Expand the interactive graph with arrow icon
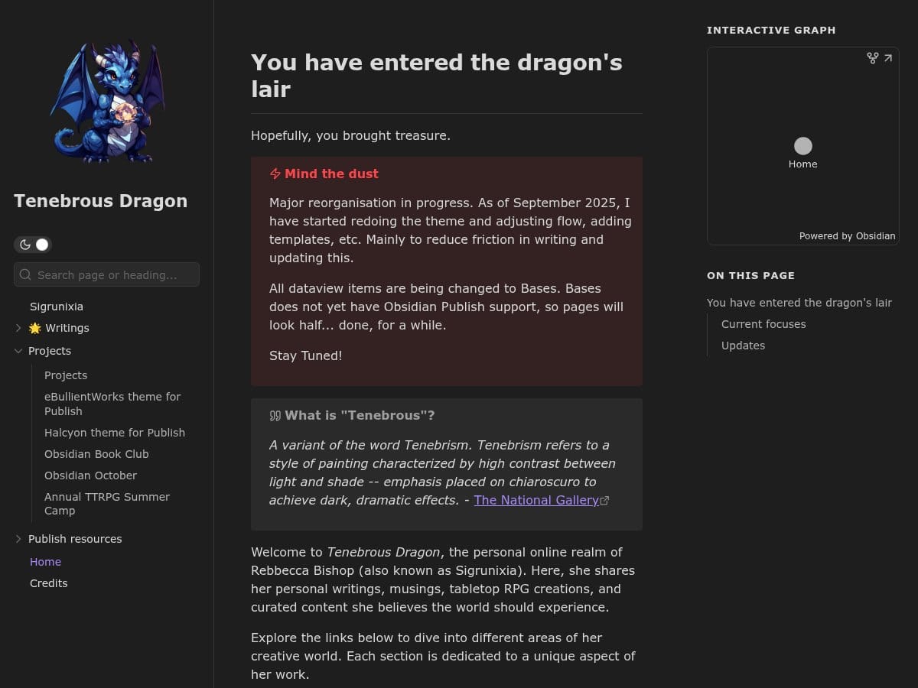The height and width of the screenshot is (688, 918). 888,58
